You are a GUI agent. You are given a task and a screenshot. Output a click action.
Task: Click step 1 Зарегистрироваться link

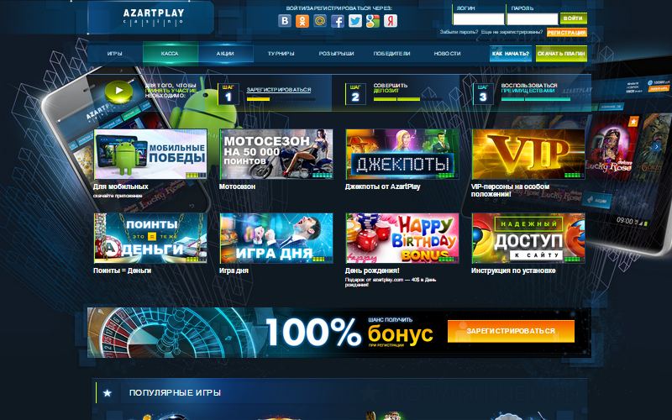click(x=279, y=90)
